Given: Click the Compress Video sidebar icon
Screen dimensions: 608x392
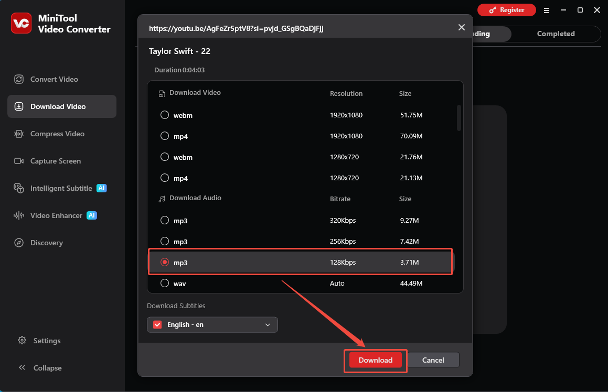Looking at the screenshot, I should (19, 134).
